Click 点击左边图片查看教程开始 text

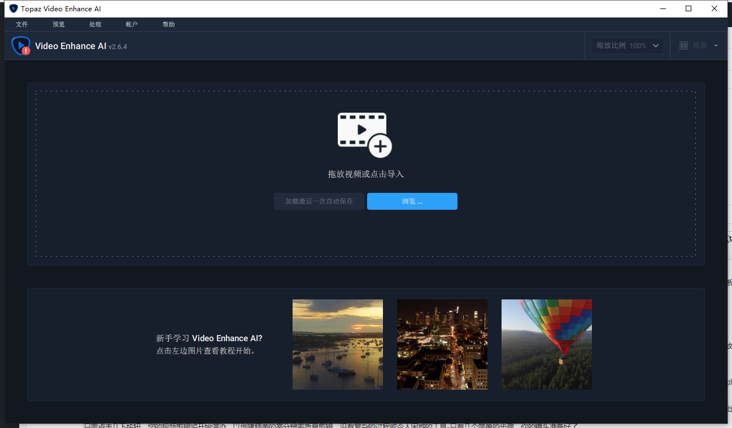206,351
